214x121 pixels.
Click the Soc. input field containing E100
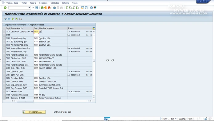click(36, 31)
